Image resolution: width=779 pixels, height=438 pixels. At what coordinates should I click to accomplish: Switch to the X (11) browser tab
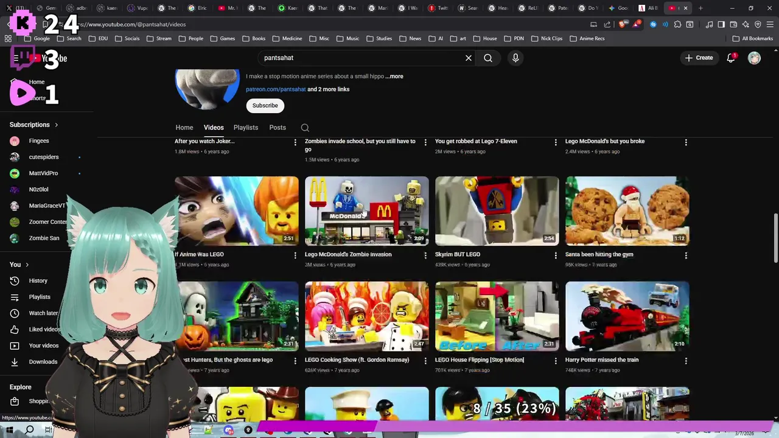tap(16, 8)
